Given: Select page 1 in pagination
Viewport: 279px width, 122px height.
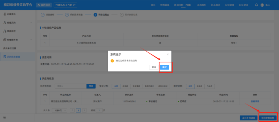Looking at the screenshot, I should 78,111.
